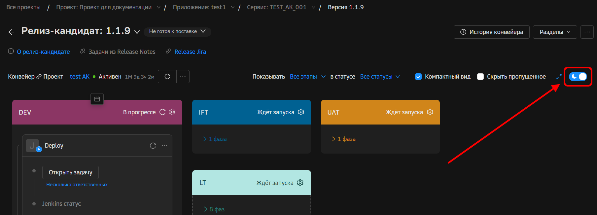Open the Все этапы filter dropdown
597x215 pixels.
(307, 77)
